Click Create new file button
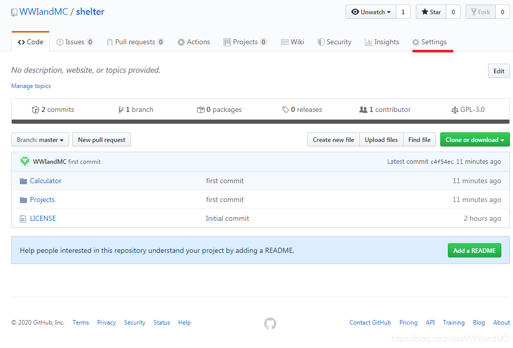This screenshot has width=513, height=348. 333,139
